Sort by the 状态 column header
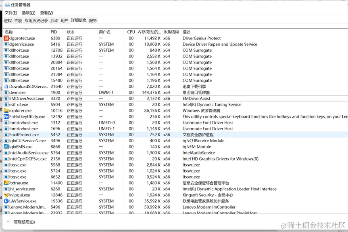Screen dimensions: 348x232 tap(81, 32)
